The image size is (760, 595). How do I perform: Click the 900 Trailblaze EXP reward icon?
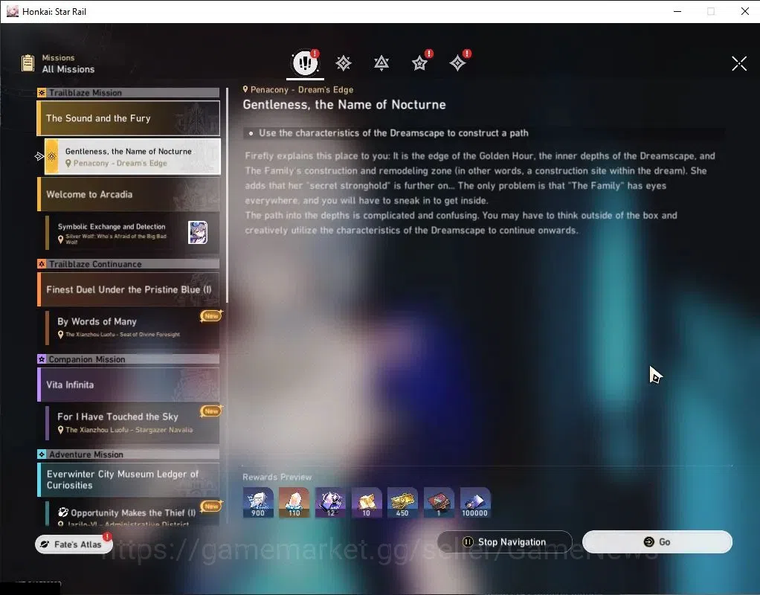(258, 503)
